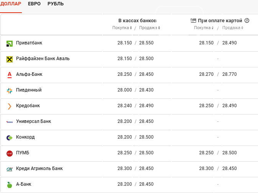The image size is (258, 193).
Task: Sort by bank cash desk Продажа rate
Action: [150, 28]
